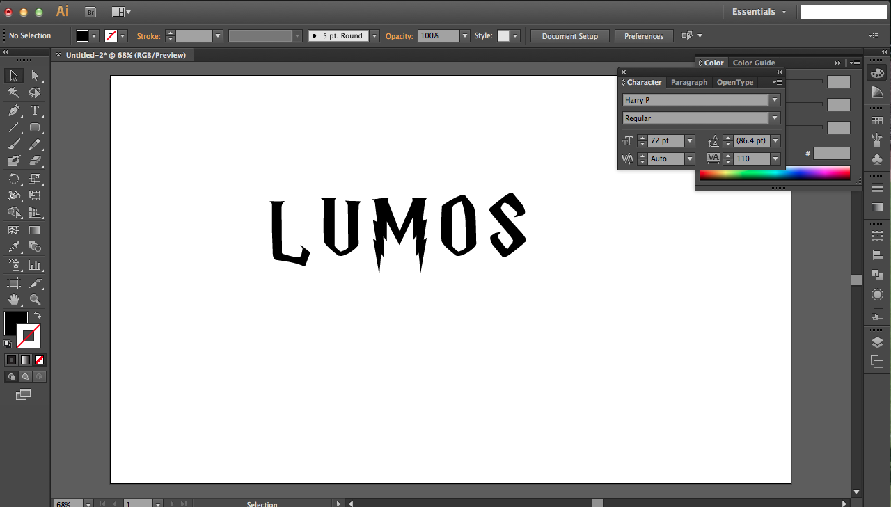The image size is (891, 507).
Task: Open Symbols panel (club icon)
Action: coord(877,159)
